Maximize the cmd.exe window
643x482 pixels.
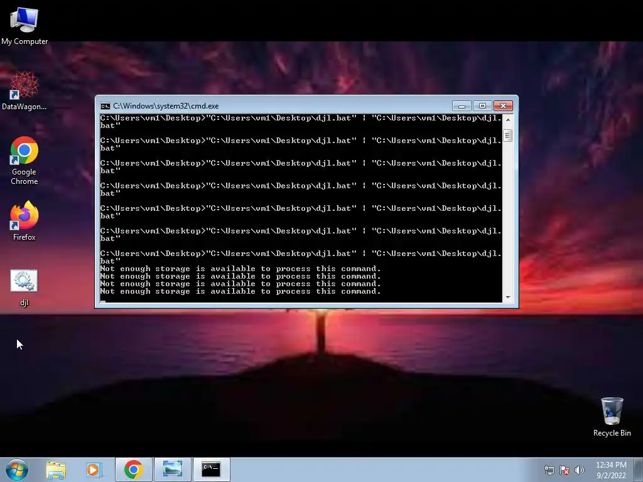[482, 106]
